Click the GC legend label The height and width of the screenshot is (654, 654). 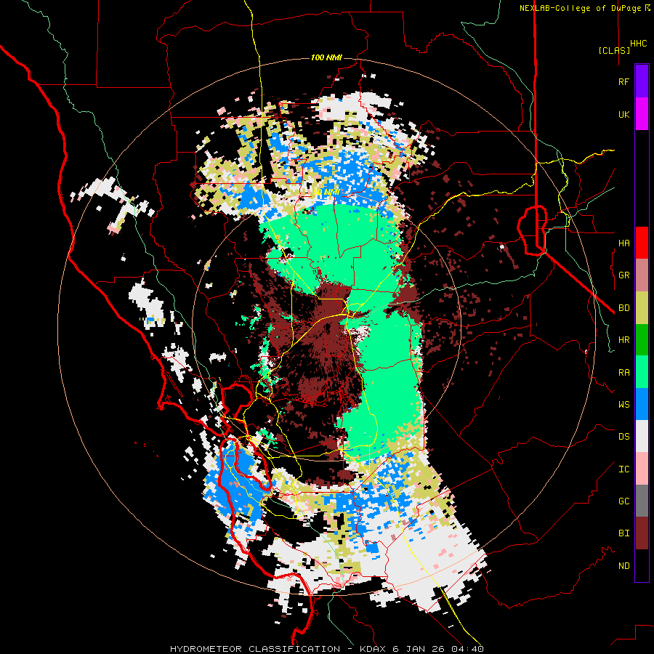[x=623, y=501]
